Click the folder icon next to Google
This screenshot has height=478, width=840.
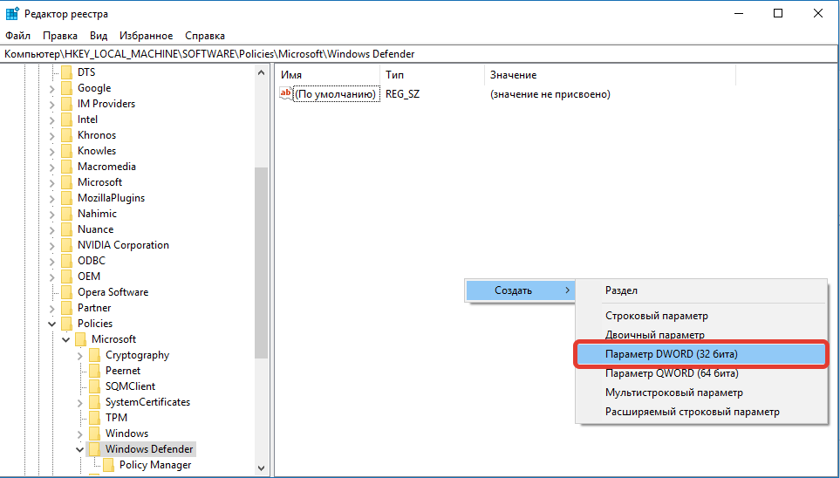coord(66,88)
